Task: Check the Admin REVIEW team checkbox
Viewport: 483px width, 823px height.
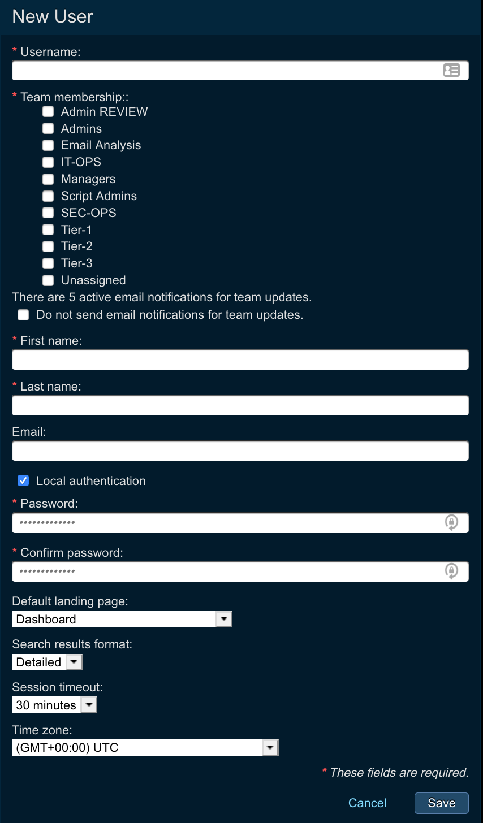Action: tap(49, 112)
